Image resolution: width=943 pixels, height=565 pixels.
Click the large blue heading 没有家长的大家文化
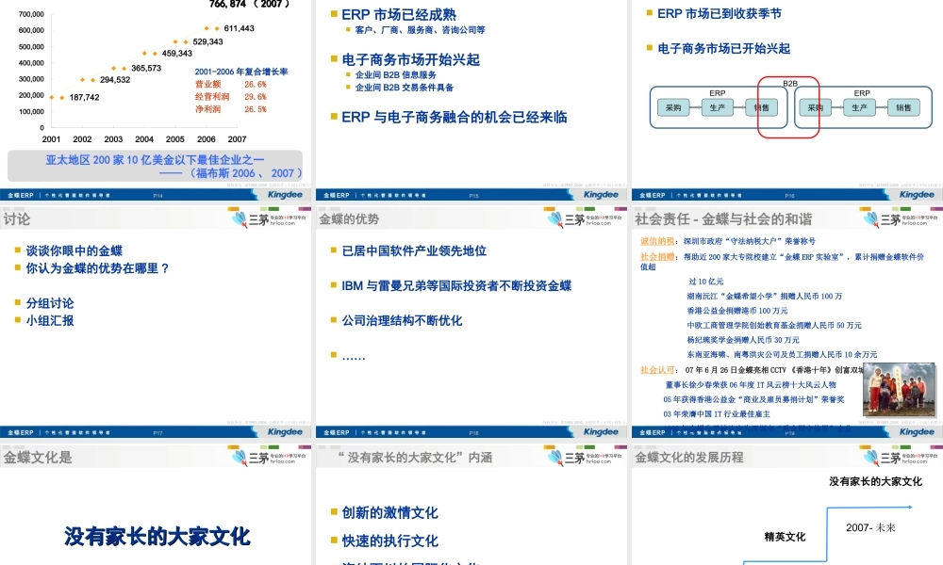pyautogui.click(x=157, y=536)
